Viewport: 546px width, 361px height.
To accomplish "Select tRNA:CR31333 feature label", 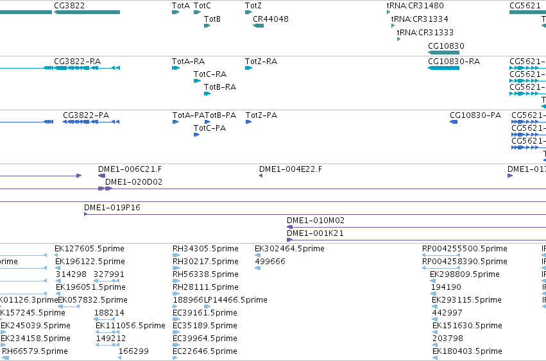I will [x=425, y=33].
